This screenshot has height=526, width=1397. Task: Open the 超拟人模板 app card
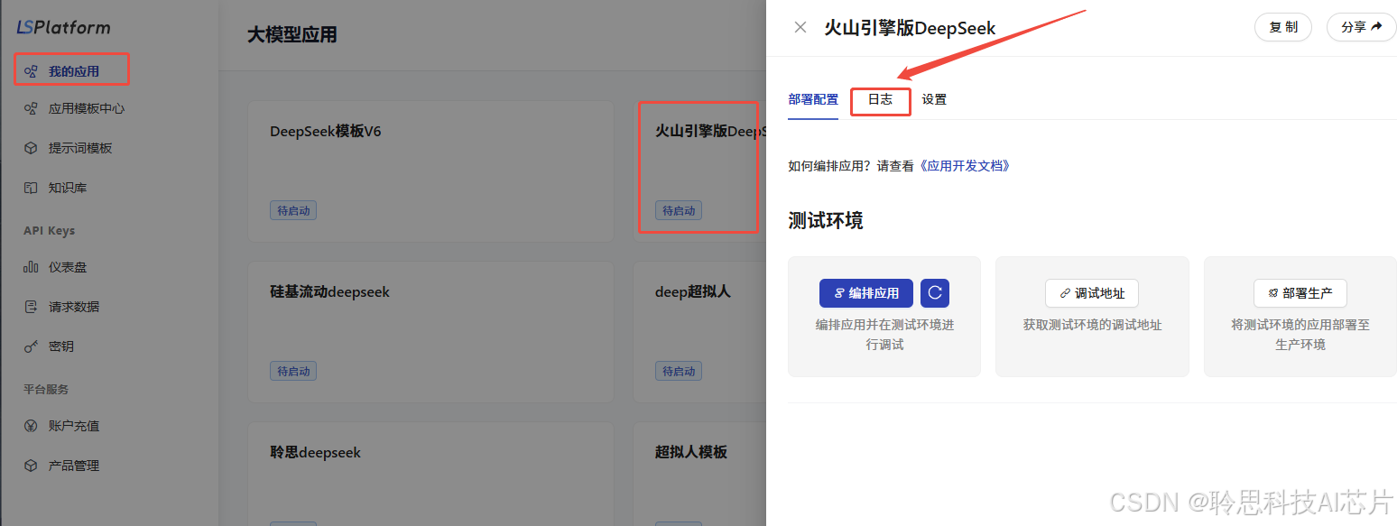coord(699,474)
